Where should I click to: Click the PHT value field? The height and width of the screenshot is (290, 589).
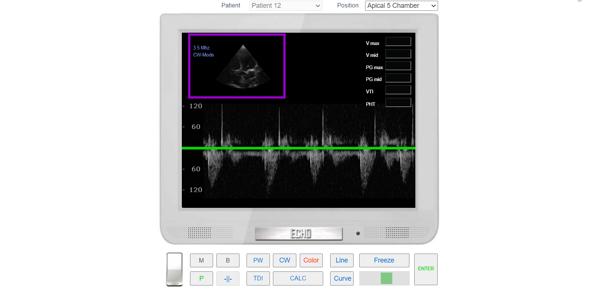pos(398,102)
